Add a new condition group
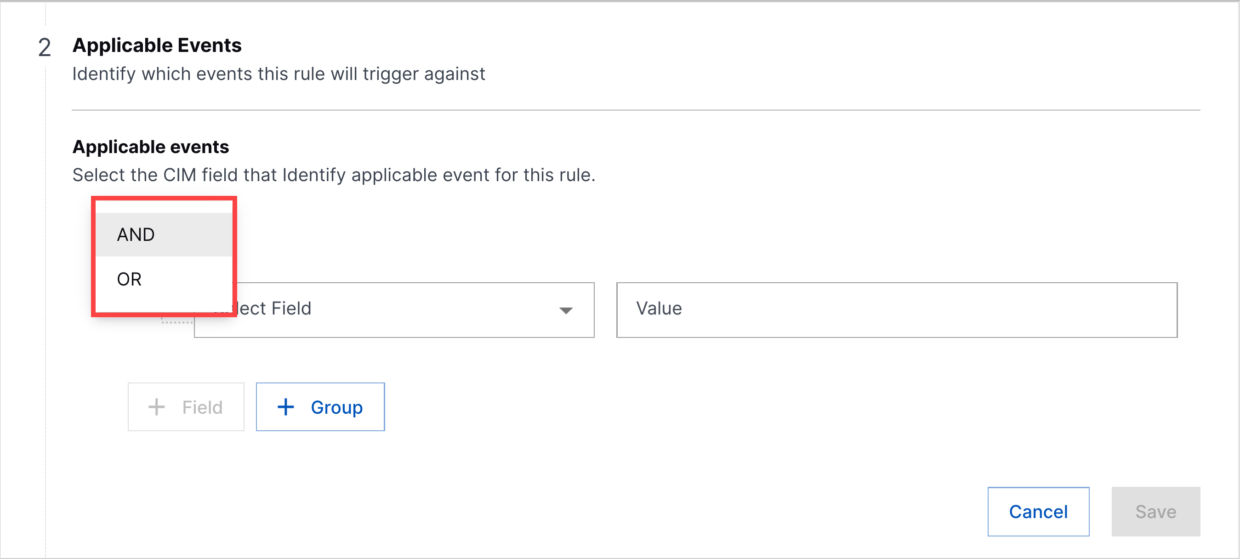 (x=320, y=407)
